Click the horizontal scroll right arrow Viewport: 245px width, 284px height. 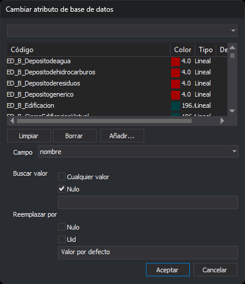click(222, 121)
